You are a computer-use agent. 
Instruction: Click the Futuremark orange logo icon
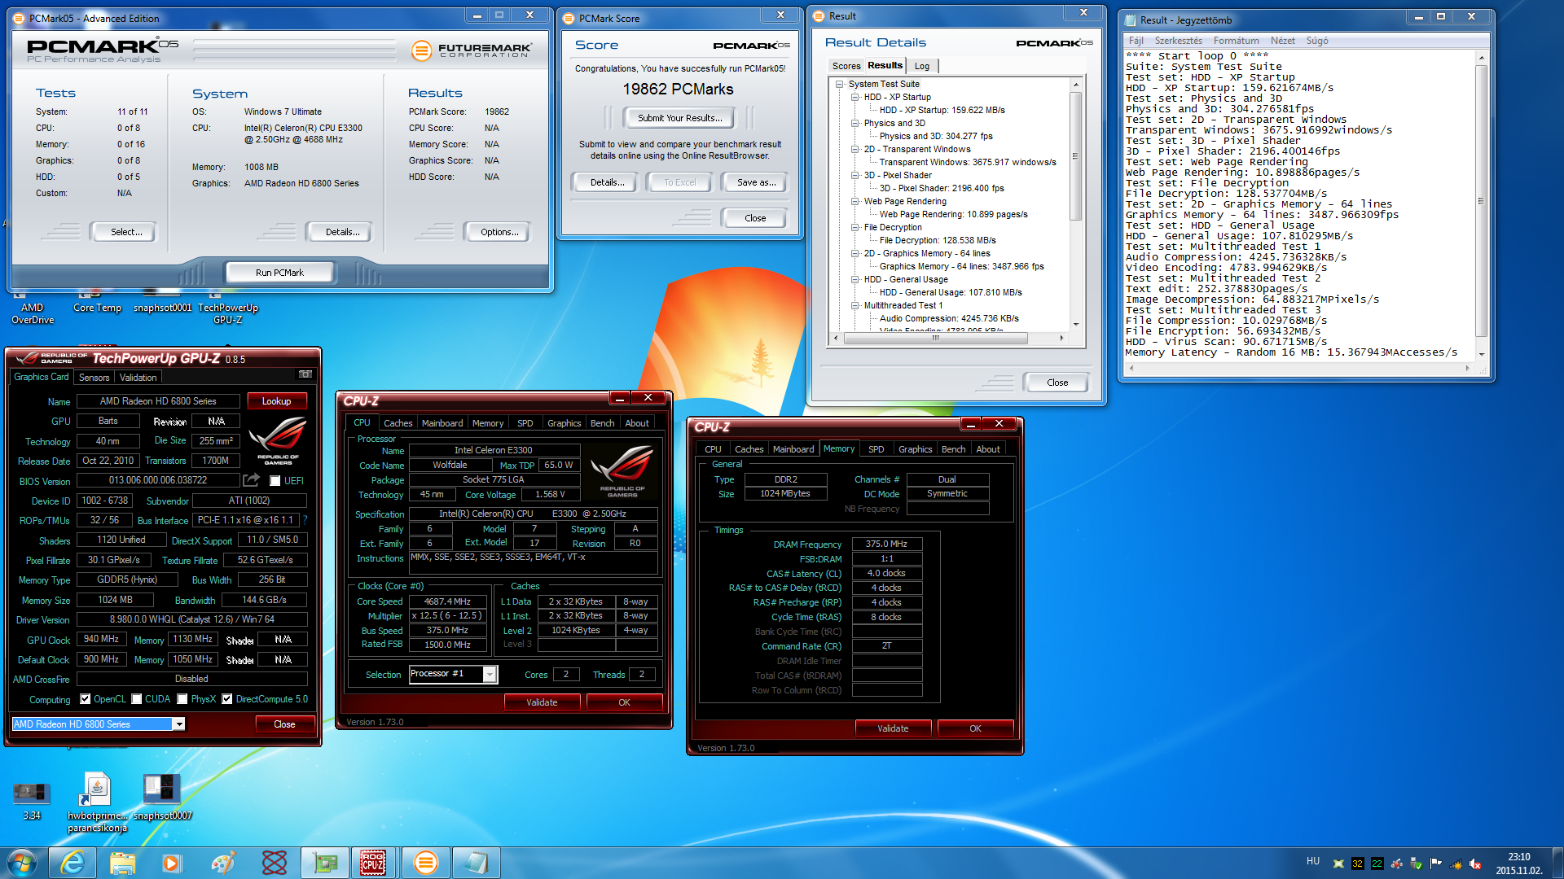pos(421,50)
